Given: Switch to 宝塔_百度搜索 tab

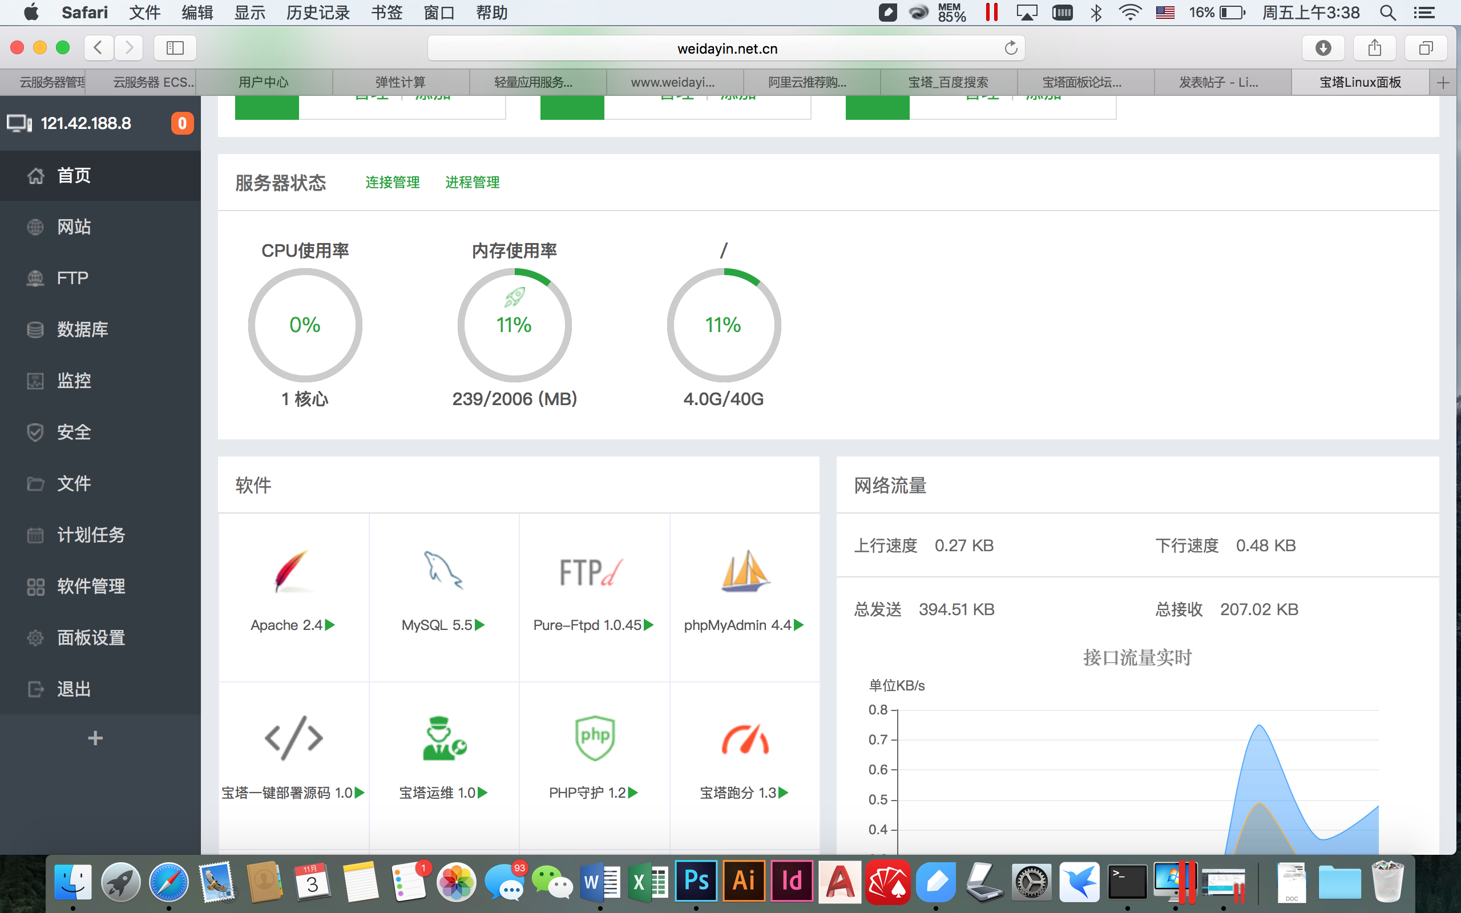Looking at the screenshot, I should [949, 82].
